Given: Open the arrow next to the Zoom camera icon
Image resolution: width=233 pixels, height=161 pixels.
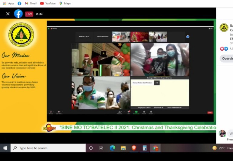Looking at the screenshot, I should [x=62, y=112].
